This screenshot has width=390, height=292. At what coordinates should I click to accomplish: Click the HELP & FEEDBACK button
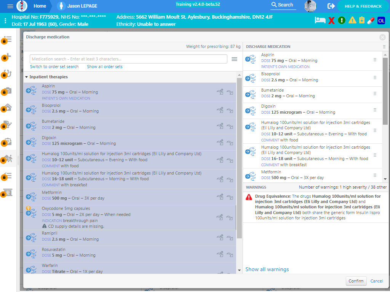363,6
